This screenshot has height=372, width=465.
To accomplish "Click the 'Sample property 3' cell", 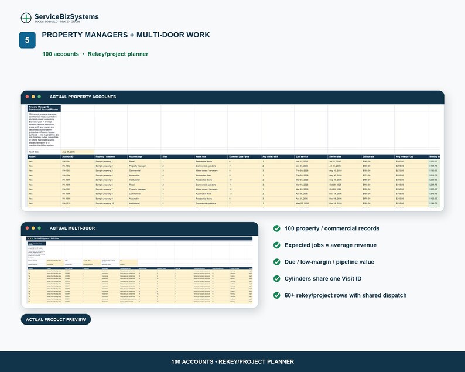I will coord(111,170).
